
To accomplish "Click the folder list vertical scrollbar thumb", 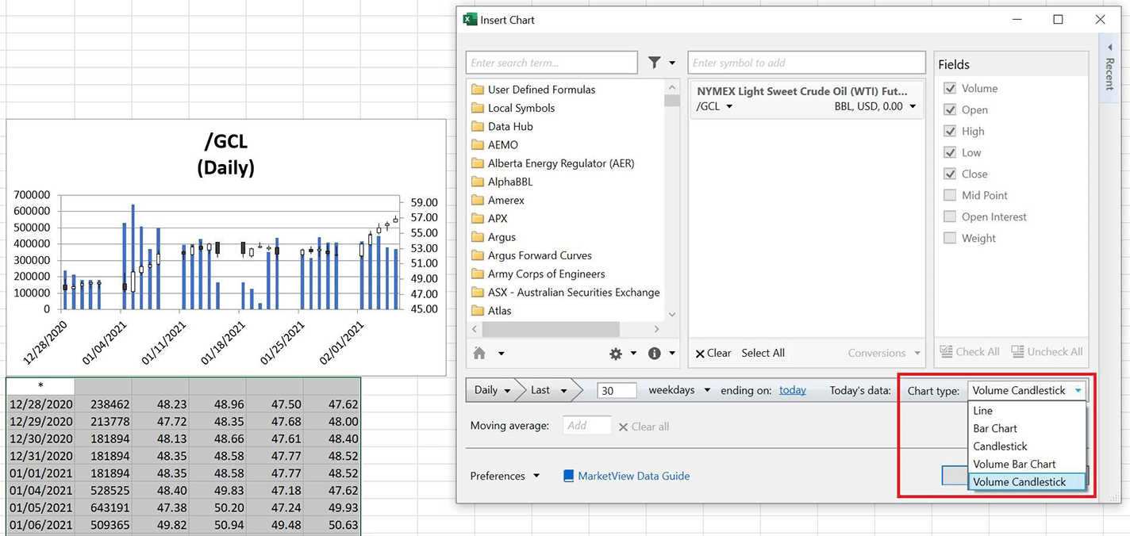I will click(671, 100).
